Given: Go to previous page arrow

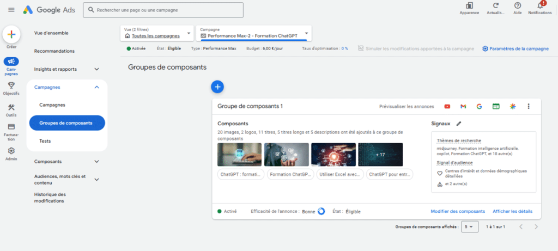Looking at the screenshot, I should (520, 227).
